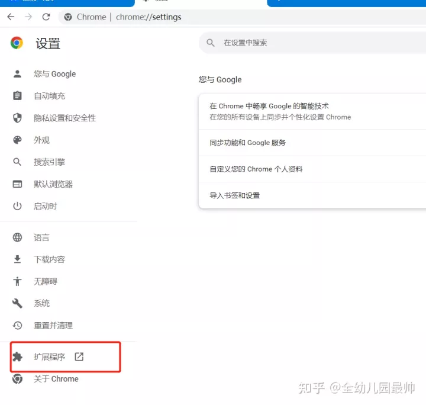Viewport: 426px width, 405px height.
Task: Click the 设置 page title
Action: coord(48,43)
